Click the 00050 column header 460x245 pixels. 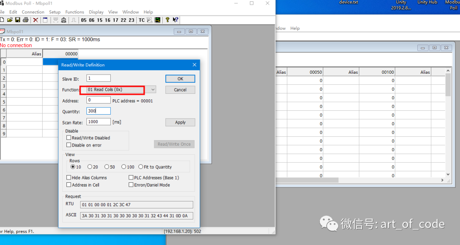pyautogui.click(x=305, y=72)
